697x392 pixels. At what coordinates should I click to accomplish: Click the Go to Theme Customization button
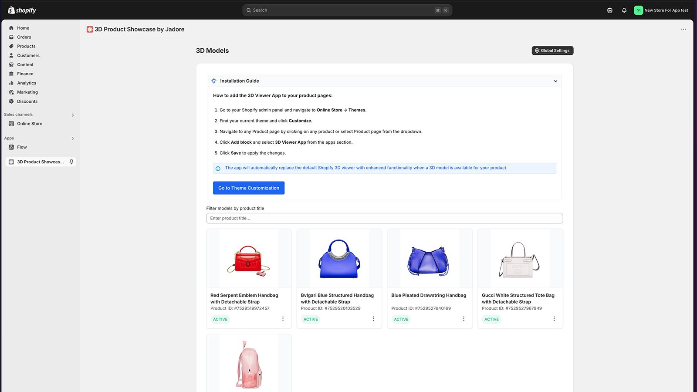(x=249, y=188)
